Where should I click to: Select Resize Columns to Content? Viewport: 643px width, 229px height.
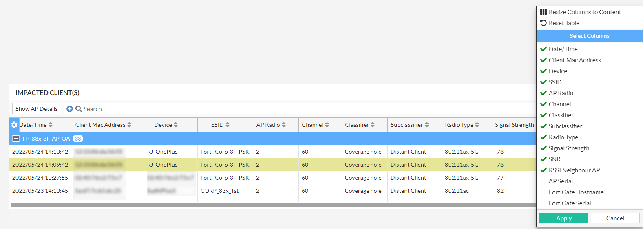pos(585,12)
